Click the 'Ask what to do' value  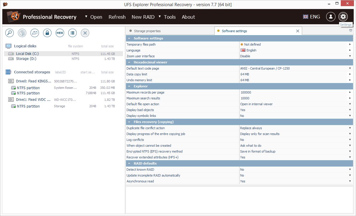[x=251, y=146]
